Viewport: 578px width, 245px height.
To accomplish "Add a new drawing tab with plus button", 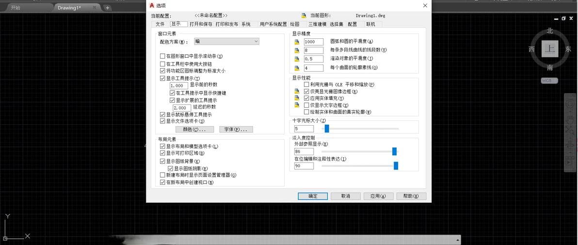I will click(107, 7).
